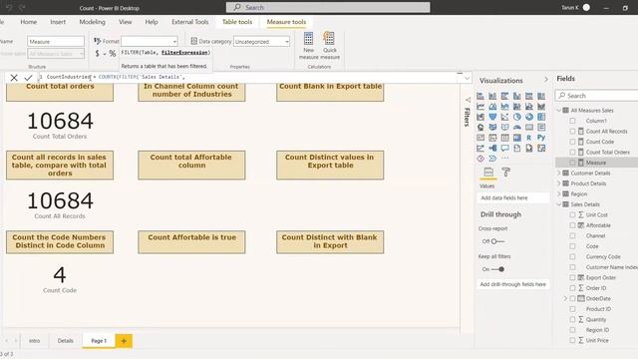Check the Channel field checkbox
This screenshot has width=638, height=359.
click(x=572, y=235)
